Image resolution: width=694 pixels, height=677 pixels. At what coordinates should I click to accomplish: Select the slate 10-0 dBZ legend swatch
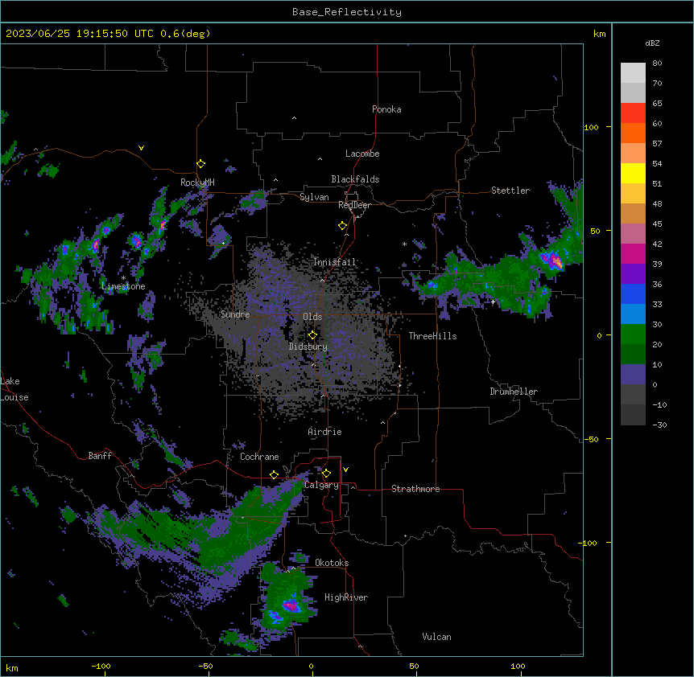[633, 375]
